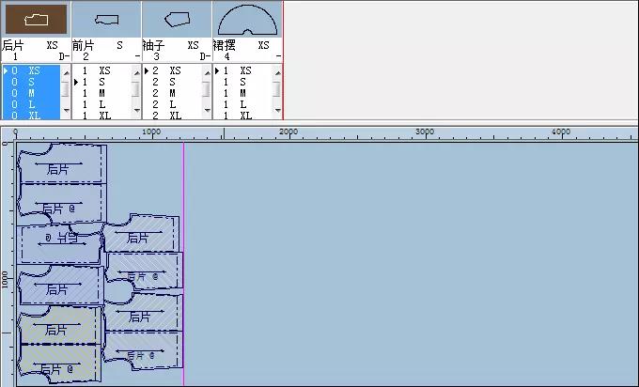Select the bottom-right hatched 后片 @ piece
The height and width of the screenshot is (387, 639).
click(x=143, y=354)
